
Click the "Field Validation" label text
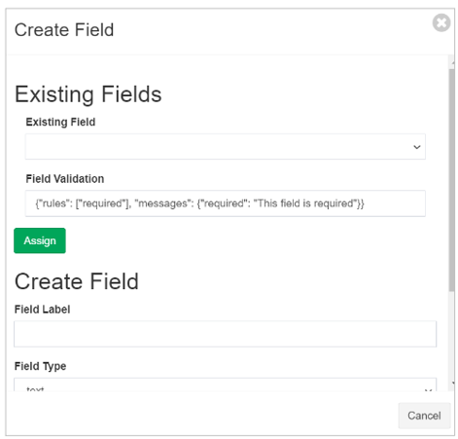[x=65, y=179]
